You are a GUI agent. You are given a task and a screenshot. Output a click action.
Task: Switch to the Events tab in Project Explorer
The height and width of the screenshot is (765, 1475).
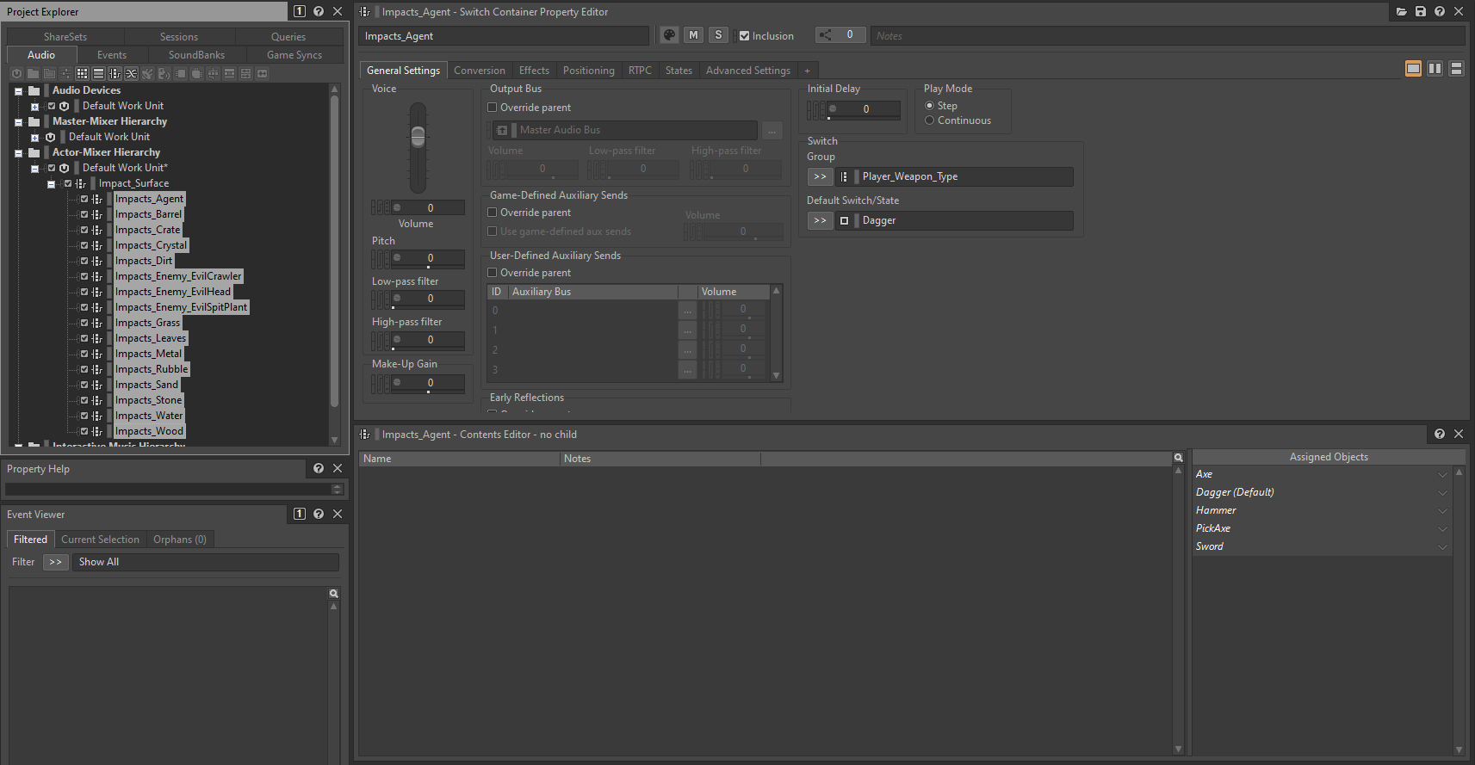(x=112, y=54)
